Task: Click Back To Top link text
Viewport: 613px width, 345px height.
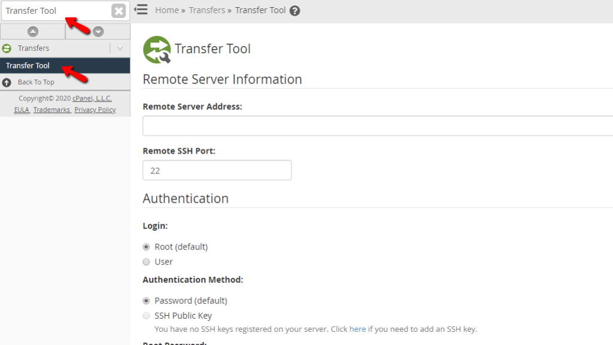Action: coord(36,82)
